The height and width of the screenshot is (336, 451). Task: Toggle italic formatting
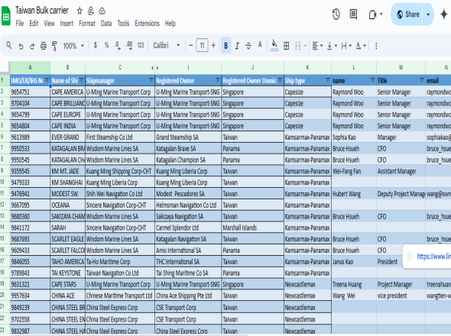[x=237, y=46]
